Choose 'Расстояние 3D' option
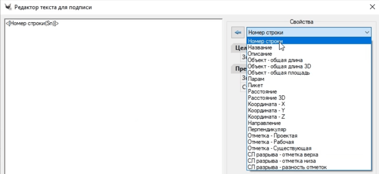 [x=266, y=98]
